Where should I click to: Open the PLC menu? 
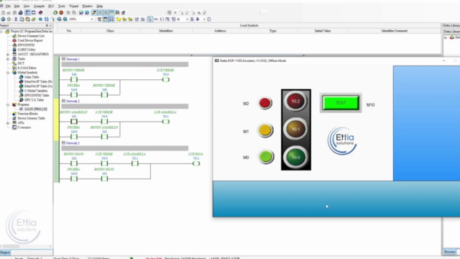pos(51,6)
